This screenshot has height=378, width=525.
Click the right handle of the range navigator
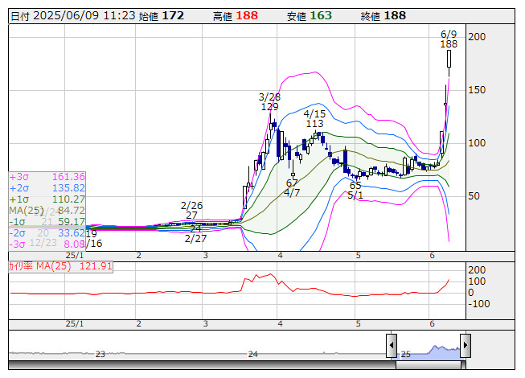point(465,347)
